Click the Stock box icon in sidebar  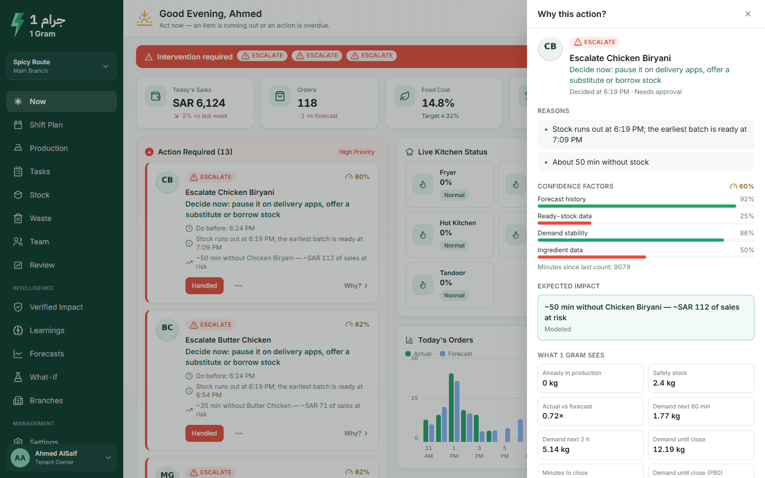point(18,195)
